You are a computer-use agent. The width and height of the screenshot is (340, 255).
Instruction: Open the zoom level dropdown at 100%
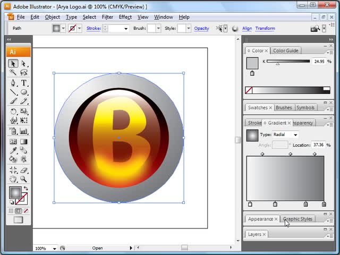point(54,249)
